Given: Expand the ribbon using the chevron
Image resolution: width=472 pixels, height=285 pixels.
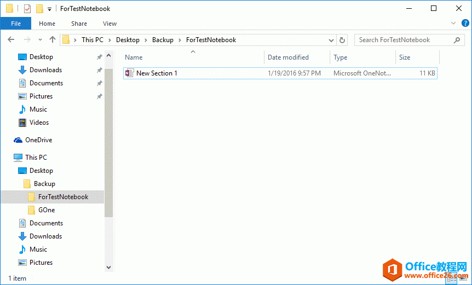Looking at the screenshot, I should click(x=453, y=24).
